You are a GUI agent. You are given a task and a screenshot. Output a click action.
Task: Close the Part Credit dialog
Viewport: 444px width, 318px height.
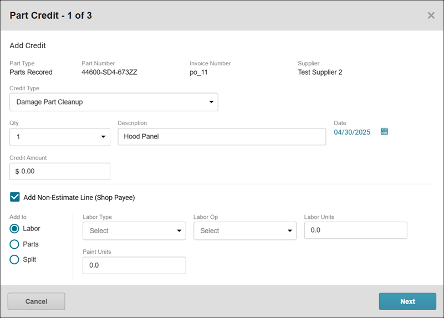[431, 16]
